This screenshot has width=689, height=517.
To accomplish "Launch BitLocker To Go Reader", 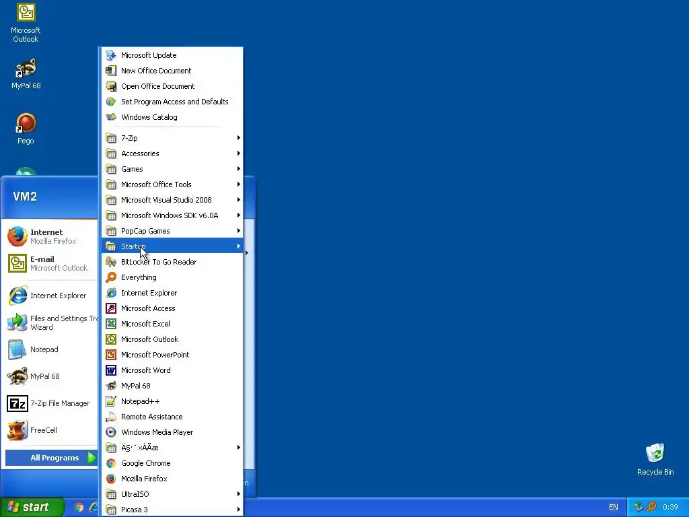I will (172, 262).
